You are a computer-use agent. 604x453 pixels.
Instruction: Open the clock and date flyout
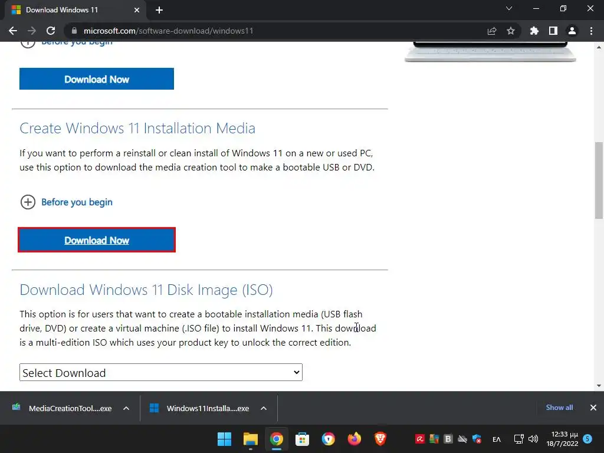click(x=562, y=439)
